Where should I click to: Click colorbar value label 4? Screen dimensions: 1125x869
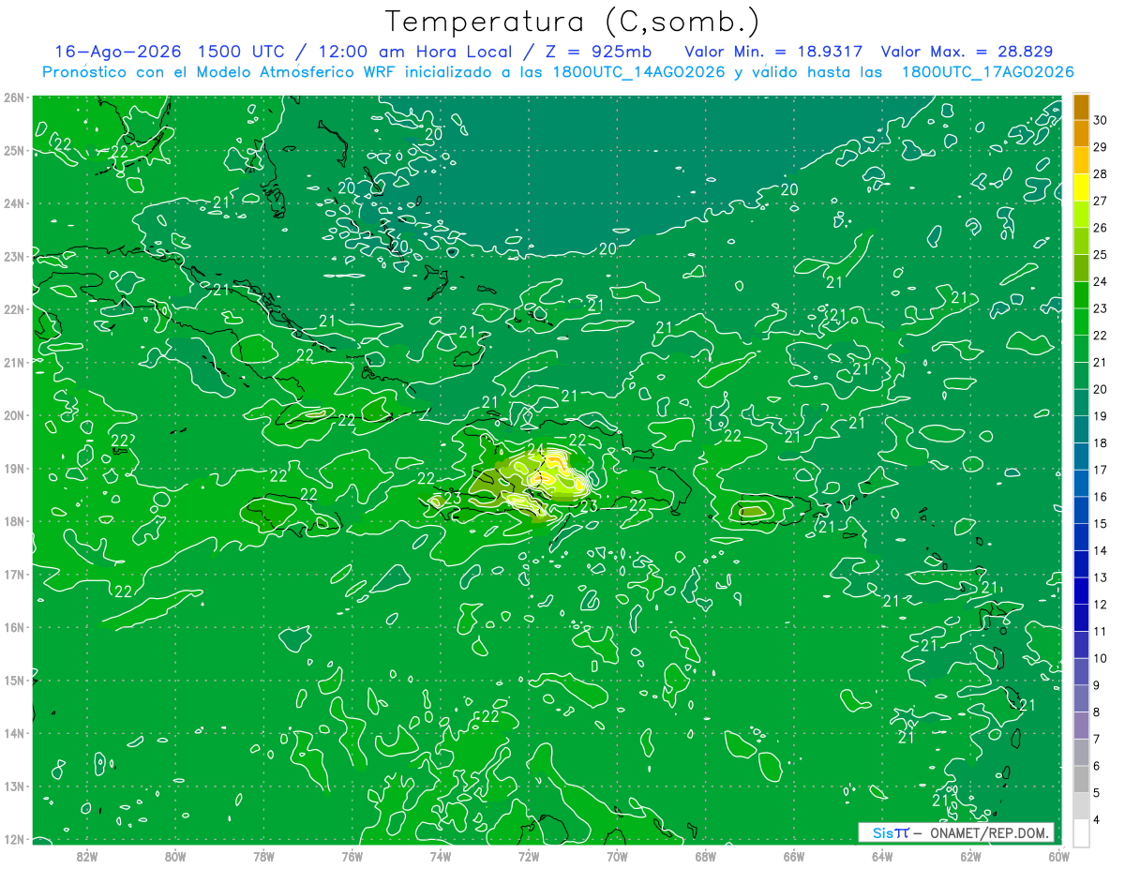tap(1097, 819)
